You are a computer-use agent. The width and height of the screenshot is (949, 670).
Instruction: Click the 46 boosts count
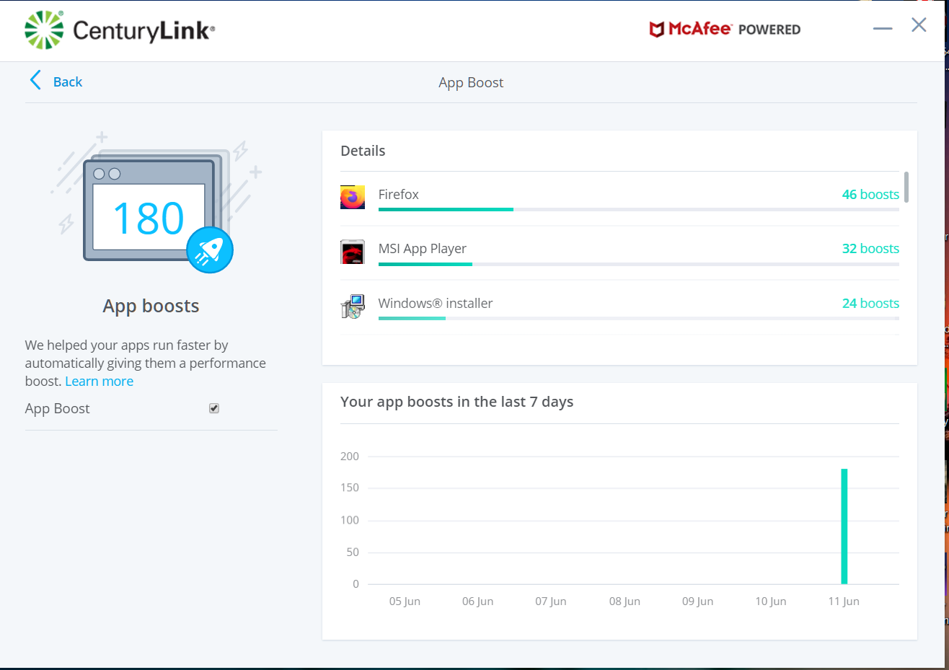(x=870, y=194)
